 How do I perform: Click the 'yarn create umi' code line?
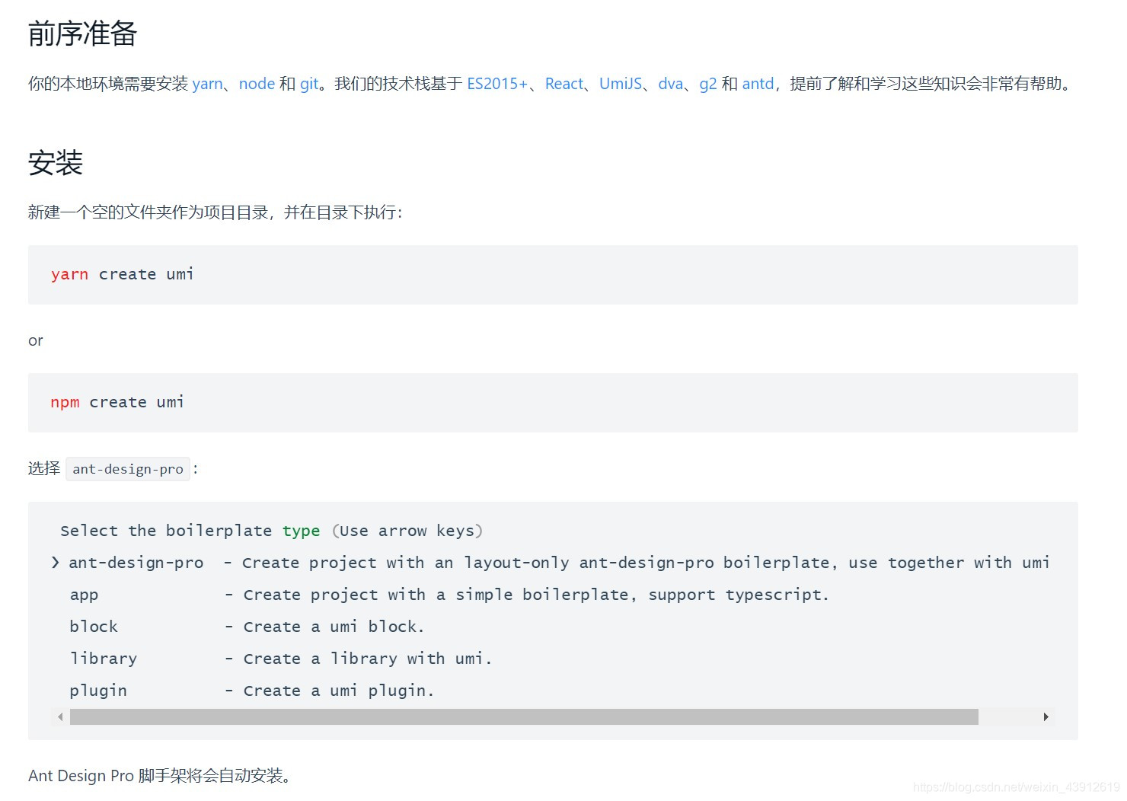[122, 274]
